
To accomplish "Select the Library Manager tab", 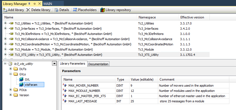I will (x=15, y=4).
